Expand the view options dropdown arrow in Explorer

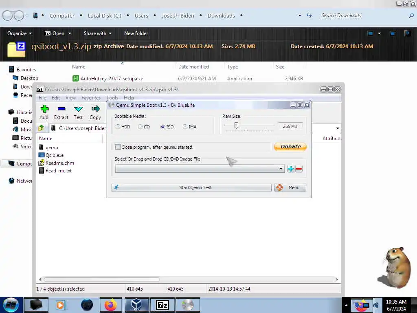[x=379, y=33]
